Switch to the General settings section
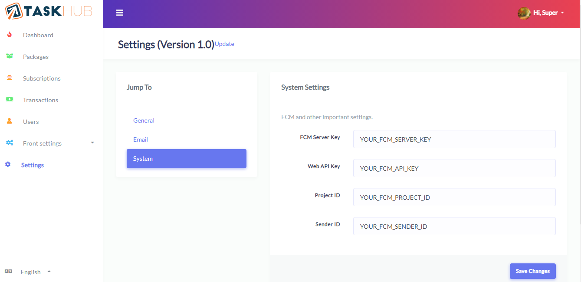This screenshot has height=282, width=581. [144, 120]
